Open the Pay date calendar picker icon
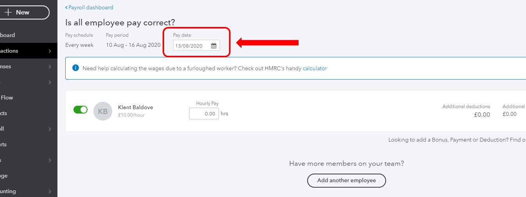 [x=214, y=46]
